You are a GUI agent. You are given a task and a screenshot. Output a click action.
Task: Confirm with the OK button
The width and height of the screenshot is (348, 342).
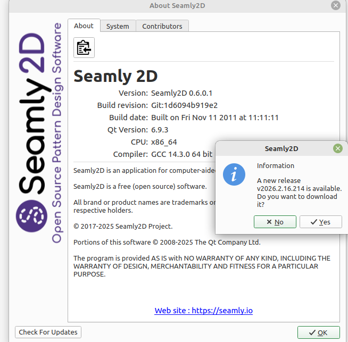318,332
